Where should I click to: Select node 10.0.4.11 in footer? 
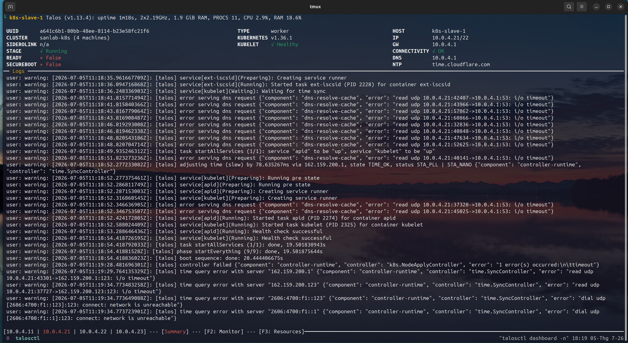click(x=20, y=331)
